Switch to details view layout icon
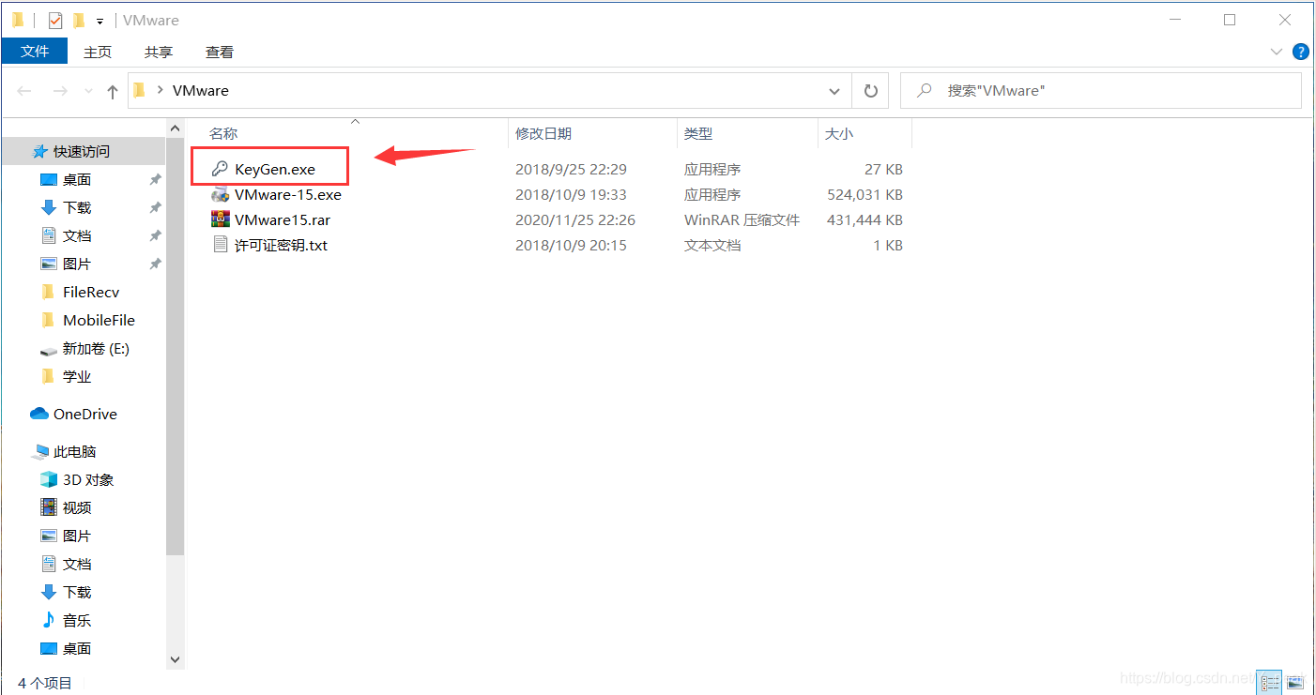The width and height of the screenshot is (1316, 695). tap(1269, 684)
